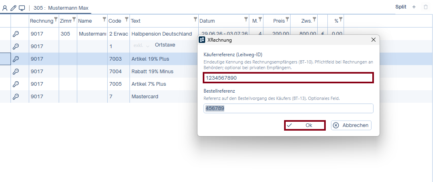This screenshot has width=433, height=182.
Task: Click the guest profile person icon
Action: (5, 8)
